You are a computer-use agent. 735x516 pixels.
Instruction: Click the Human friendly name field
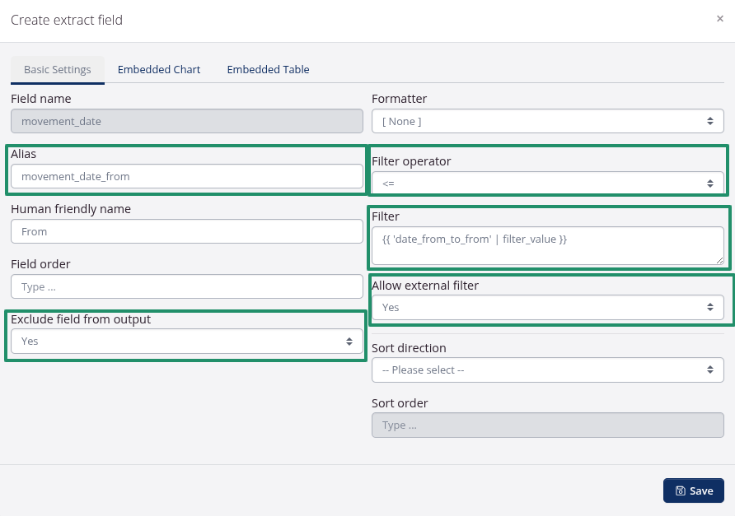(x=186, y=231)
